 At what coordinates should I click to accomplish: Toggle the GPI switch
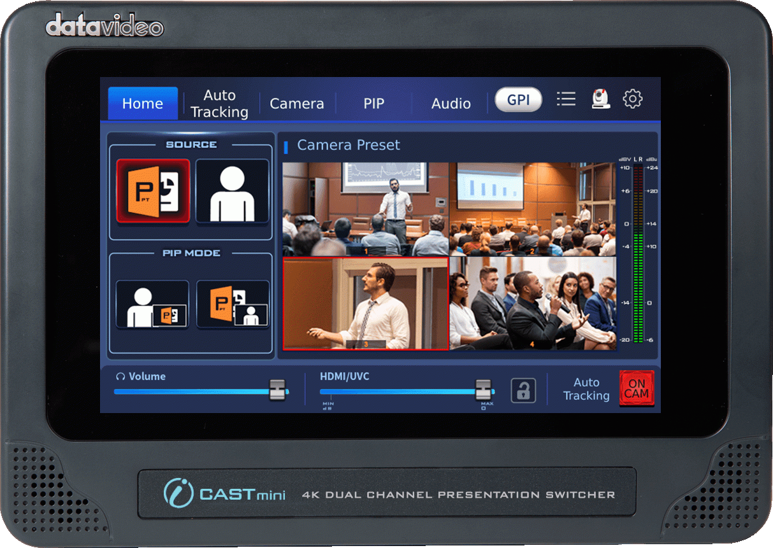coord(518,100)
